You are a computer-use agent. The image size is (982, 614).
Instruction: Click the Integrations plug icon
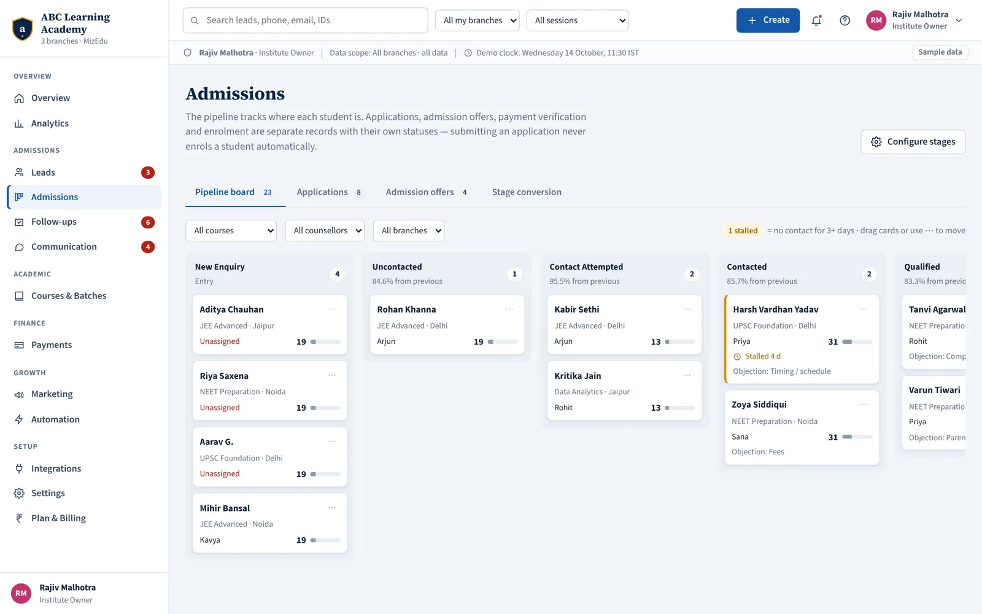pyautogui.click(x=19, y=468)
